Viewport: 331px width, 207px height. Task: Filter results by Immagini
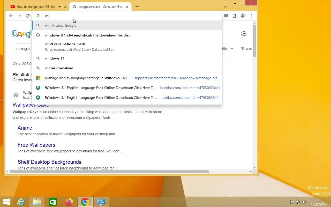point(23,49)
